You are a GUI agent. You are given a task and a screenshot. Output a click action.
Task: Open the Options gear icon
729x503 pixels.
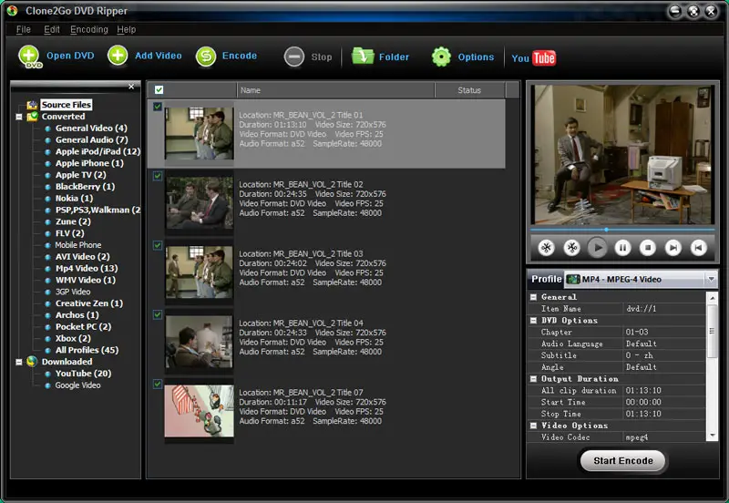point(441,56)
